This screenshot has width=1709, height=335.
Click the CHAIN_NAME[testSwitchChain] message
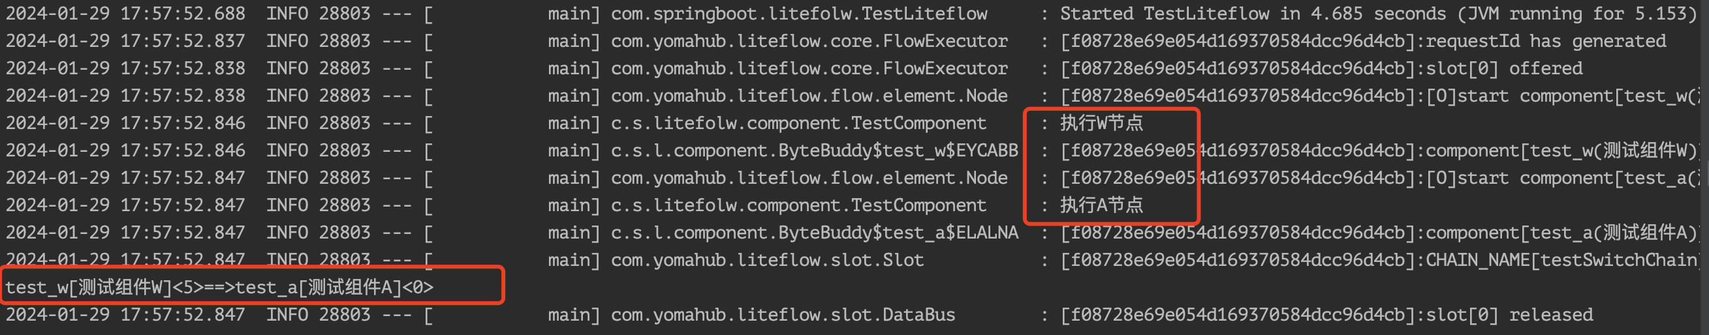pyautogui.click(x=1562, y=260)
